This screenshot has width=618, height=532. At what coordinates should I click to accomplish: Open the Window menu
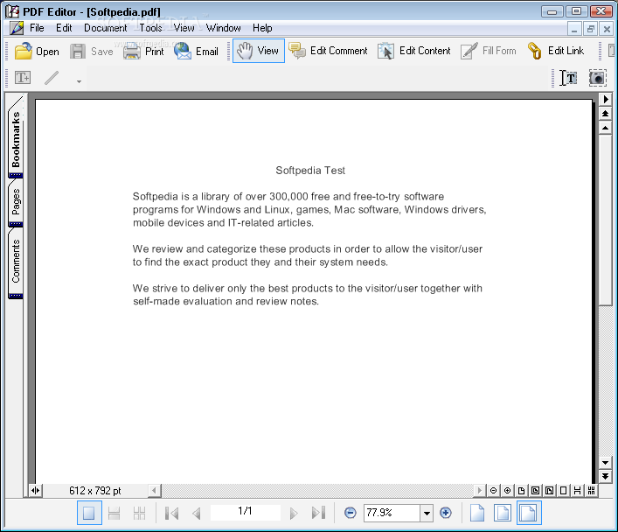(224, 28)
